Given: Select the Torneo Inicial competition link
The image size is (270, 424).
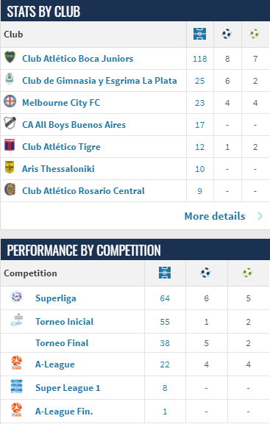Looking at the screenshot, I should (65, 322).
